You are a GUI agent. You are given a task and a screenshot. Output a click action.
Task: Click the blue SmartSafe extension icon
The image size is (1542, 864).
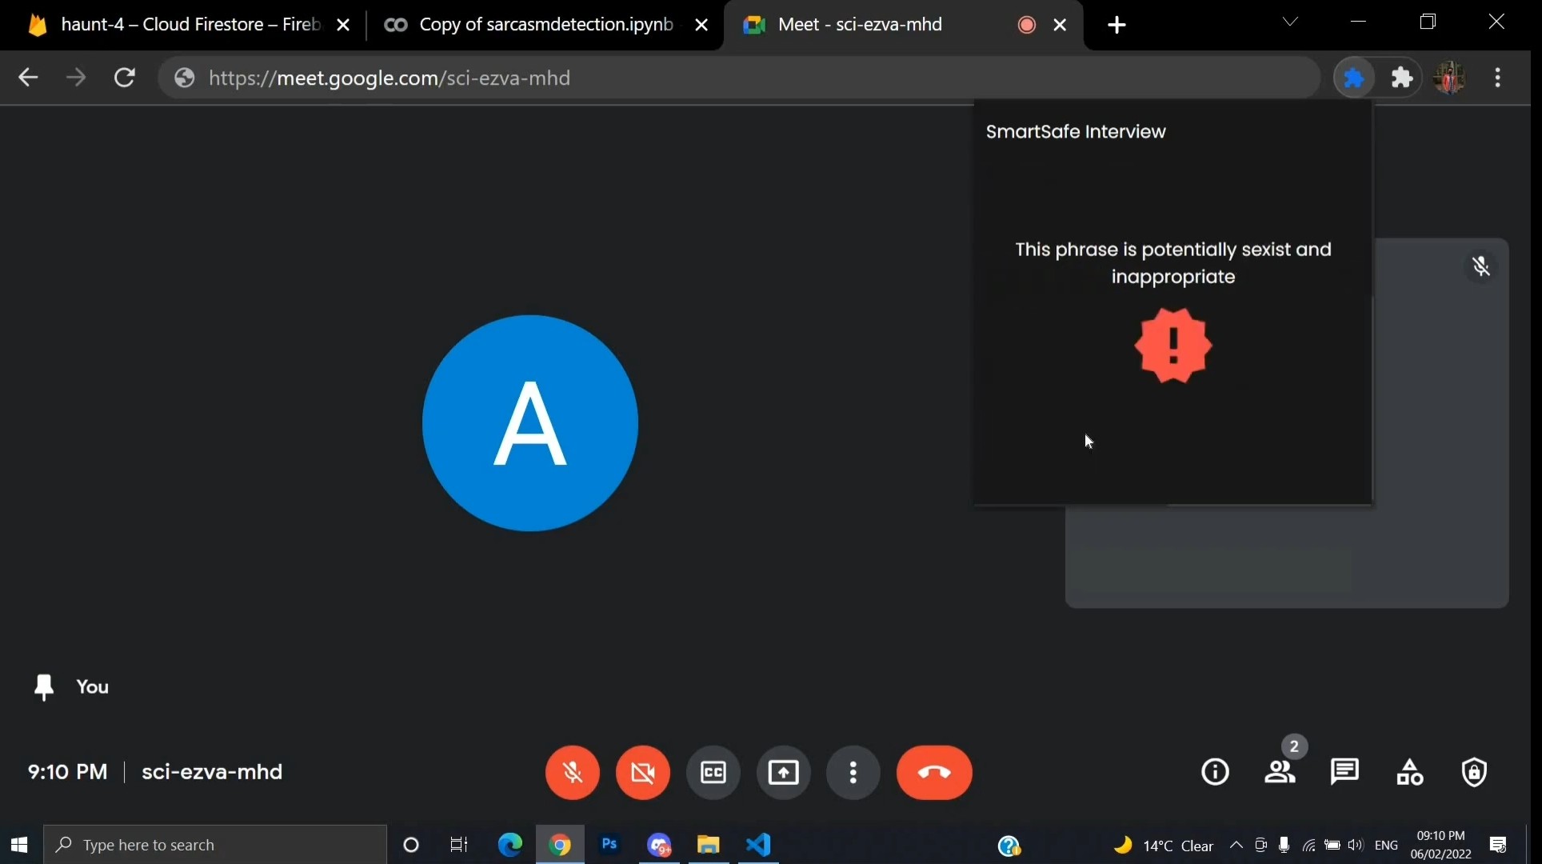1354,78
